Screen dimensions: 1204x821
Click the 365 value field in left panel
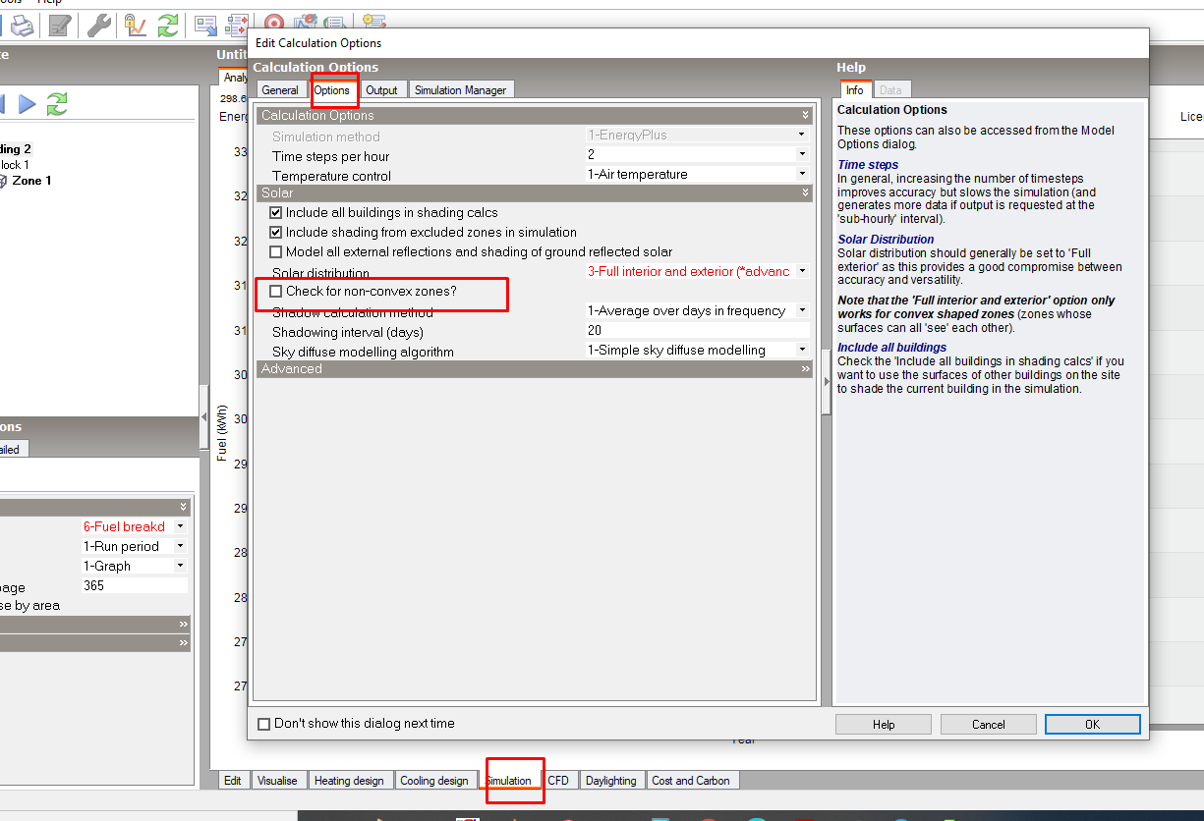click(x=134, y=585)
